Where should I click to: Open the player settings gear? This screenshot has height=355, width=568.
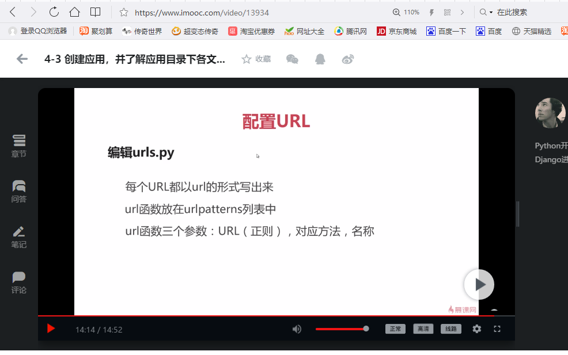coord(477,329)
